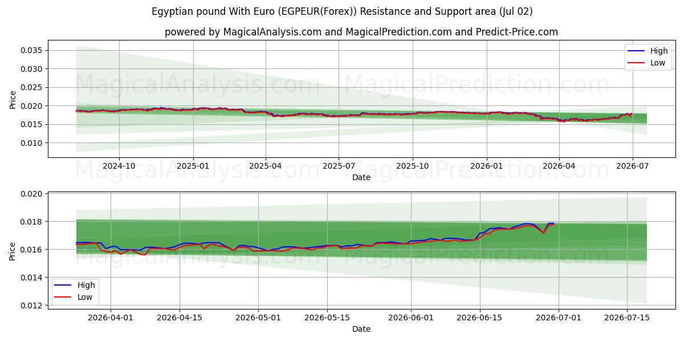
Task: Click the 2025-04 date tick label
Action: click(265, 166)
